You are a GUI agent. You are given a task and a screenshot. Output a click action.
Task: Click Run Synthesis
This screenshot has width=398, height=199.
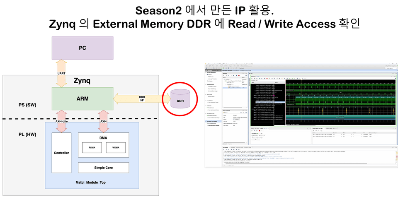tap(211, 108)
